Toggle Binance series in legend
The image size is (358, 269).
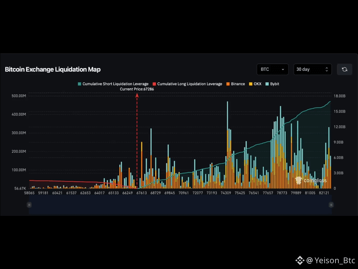(235, 84)
